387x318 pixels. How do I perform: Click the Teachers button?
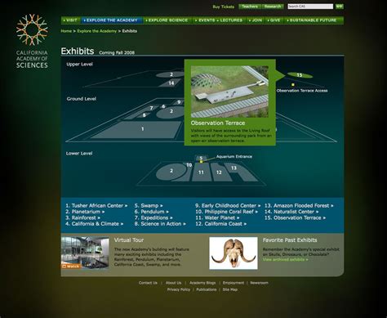pyautogui.click(x=250, y=7)
